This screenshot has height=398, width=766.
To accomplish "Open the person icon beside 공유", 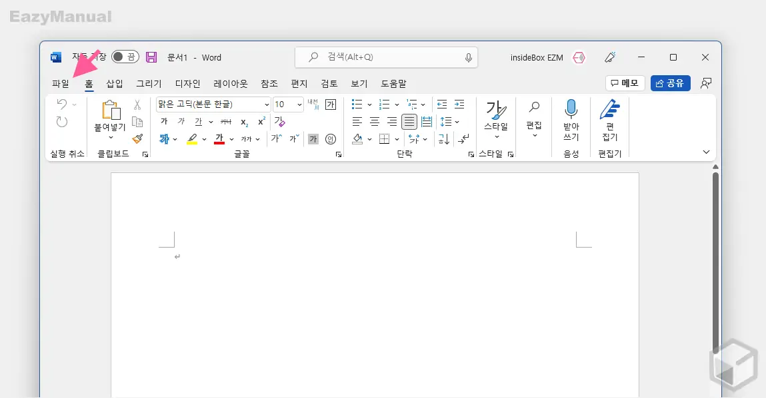I will click(x=705, y=83).
